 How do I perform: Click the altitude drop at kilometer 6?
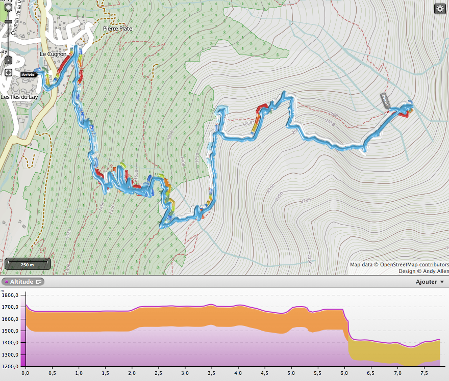pyautogui.click(x=346, y=326)
